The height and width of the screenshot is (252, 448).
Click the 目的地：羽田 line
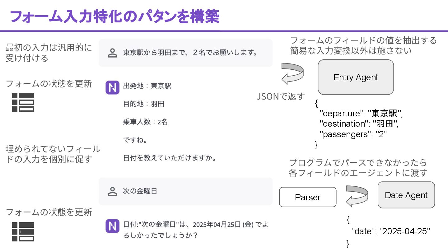144,104
